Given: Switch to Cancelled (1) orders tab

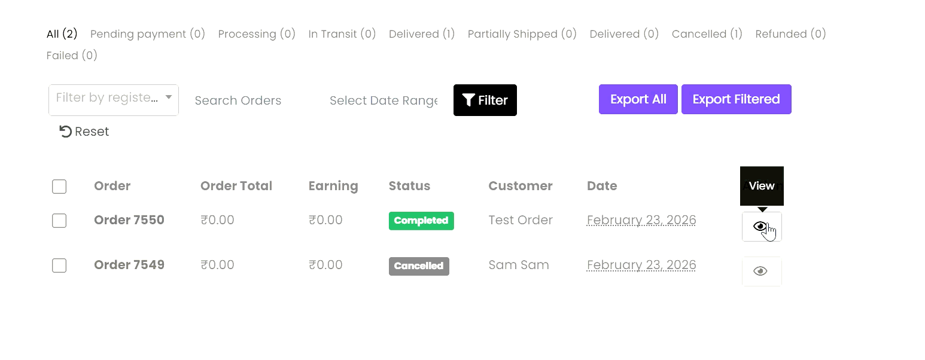Looking at the screenshot, I should (x=707, y=34).
